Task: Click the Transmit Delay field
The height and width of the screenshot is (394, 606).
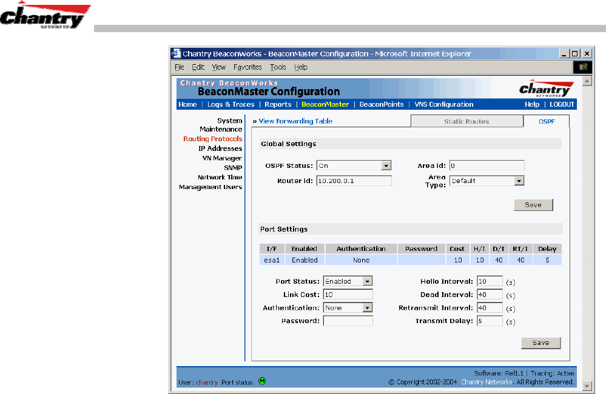Action: point(490,321)
